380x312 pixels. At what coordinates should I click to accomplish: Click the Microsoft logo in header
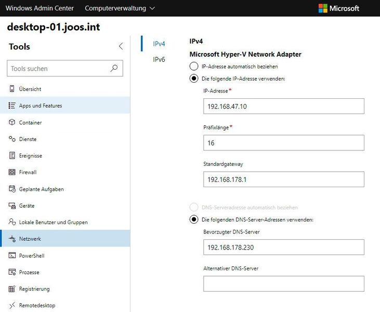point(338,8)
